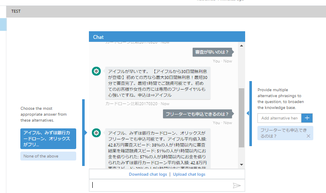Open the Download chat logs link

[148, 174]
